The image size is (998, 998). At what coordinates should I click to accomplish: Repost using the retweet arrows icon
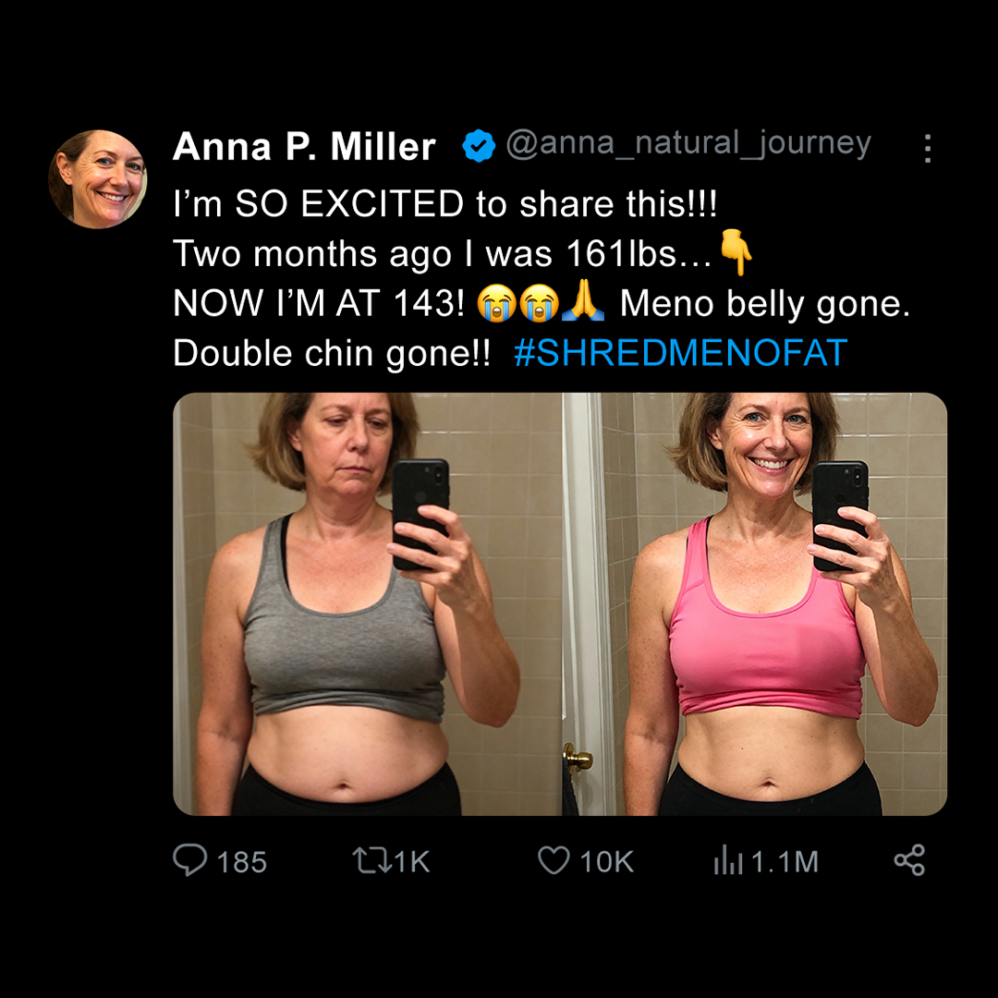click(371, 860)
